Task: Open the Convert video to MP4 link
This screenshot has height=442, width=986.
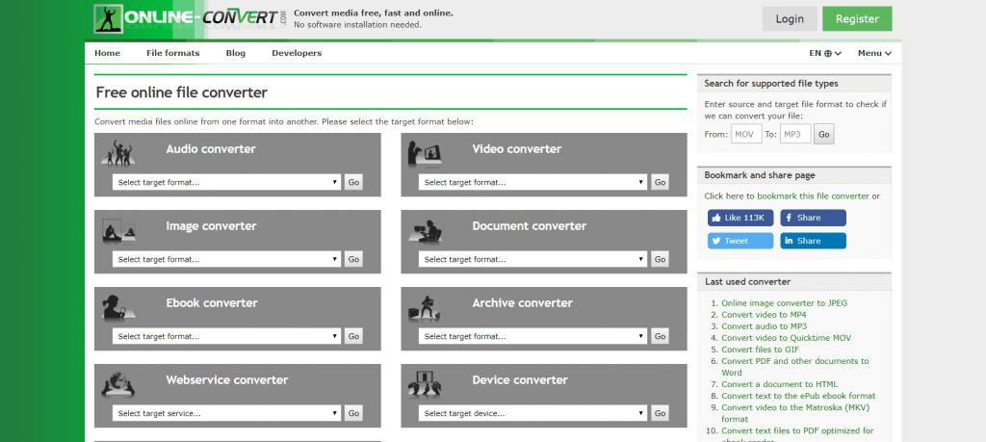Action: tap(764, 314)
